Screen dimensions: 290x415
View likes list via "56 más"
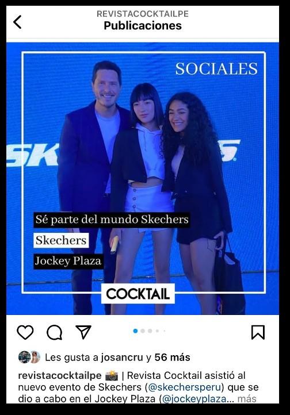click(172, 358)
